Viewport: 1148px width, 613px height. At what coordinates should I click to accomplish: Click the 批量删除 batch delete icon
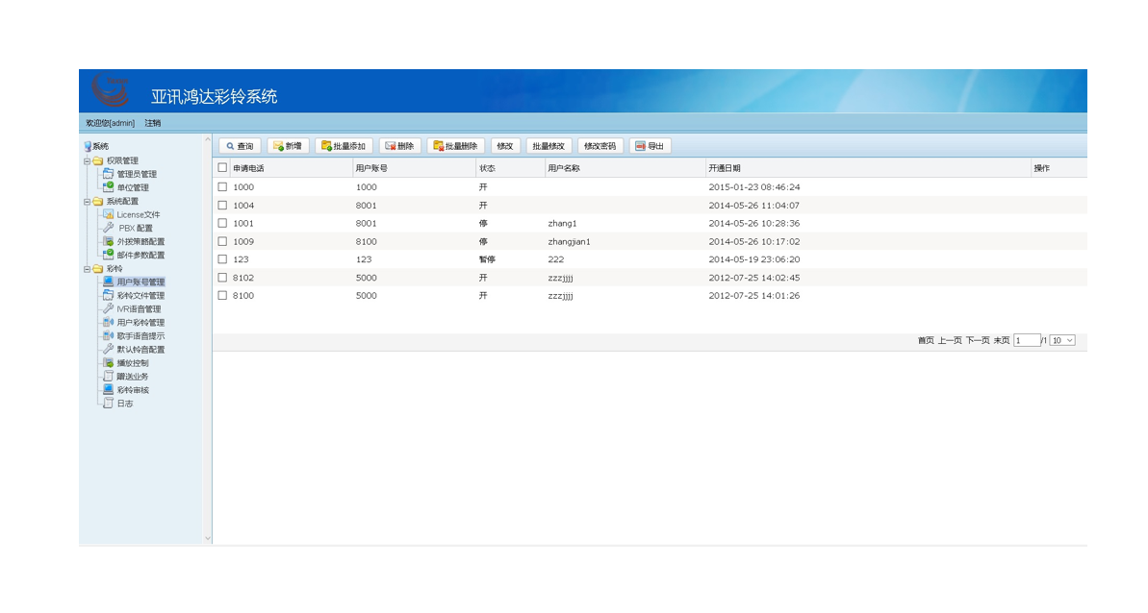pyautogui.click(x=438, y=147)
